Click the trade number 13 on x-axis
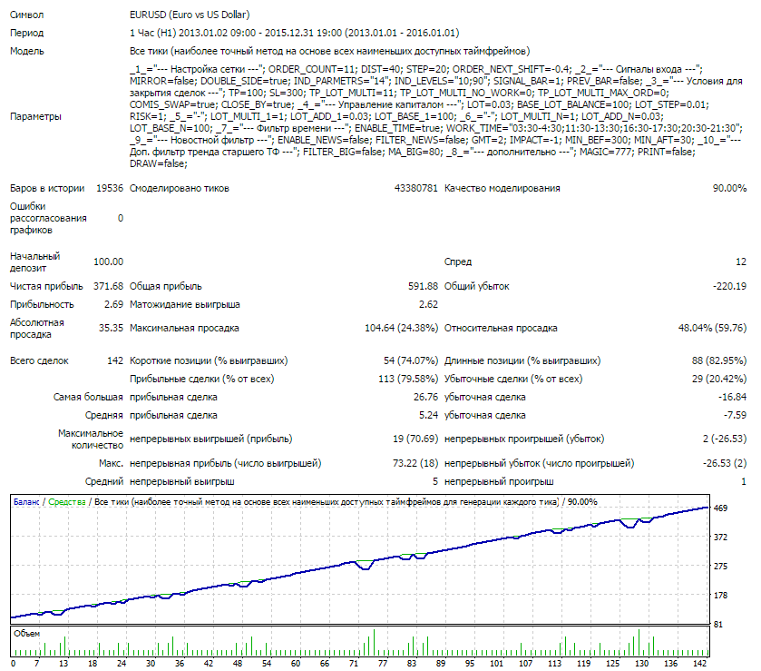Viewport: 761px width, 671px height. click(x=63, y=663)
